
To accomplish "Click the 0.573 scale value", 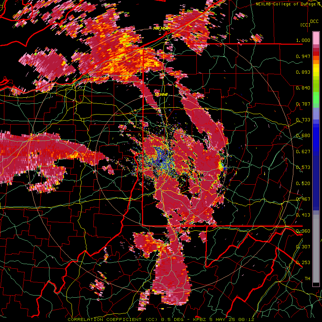I will tap(303, 167).
